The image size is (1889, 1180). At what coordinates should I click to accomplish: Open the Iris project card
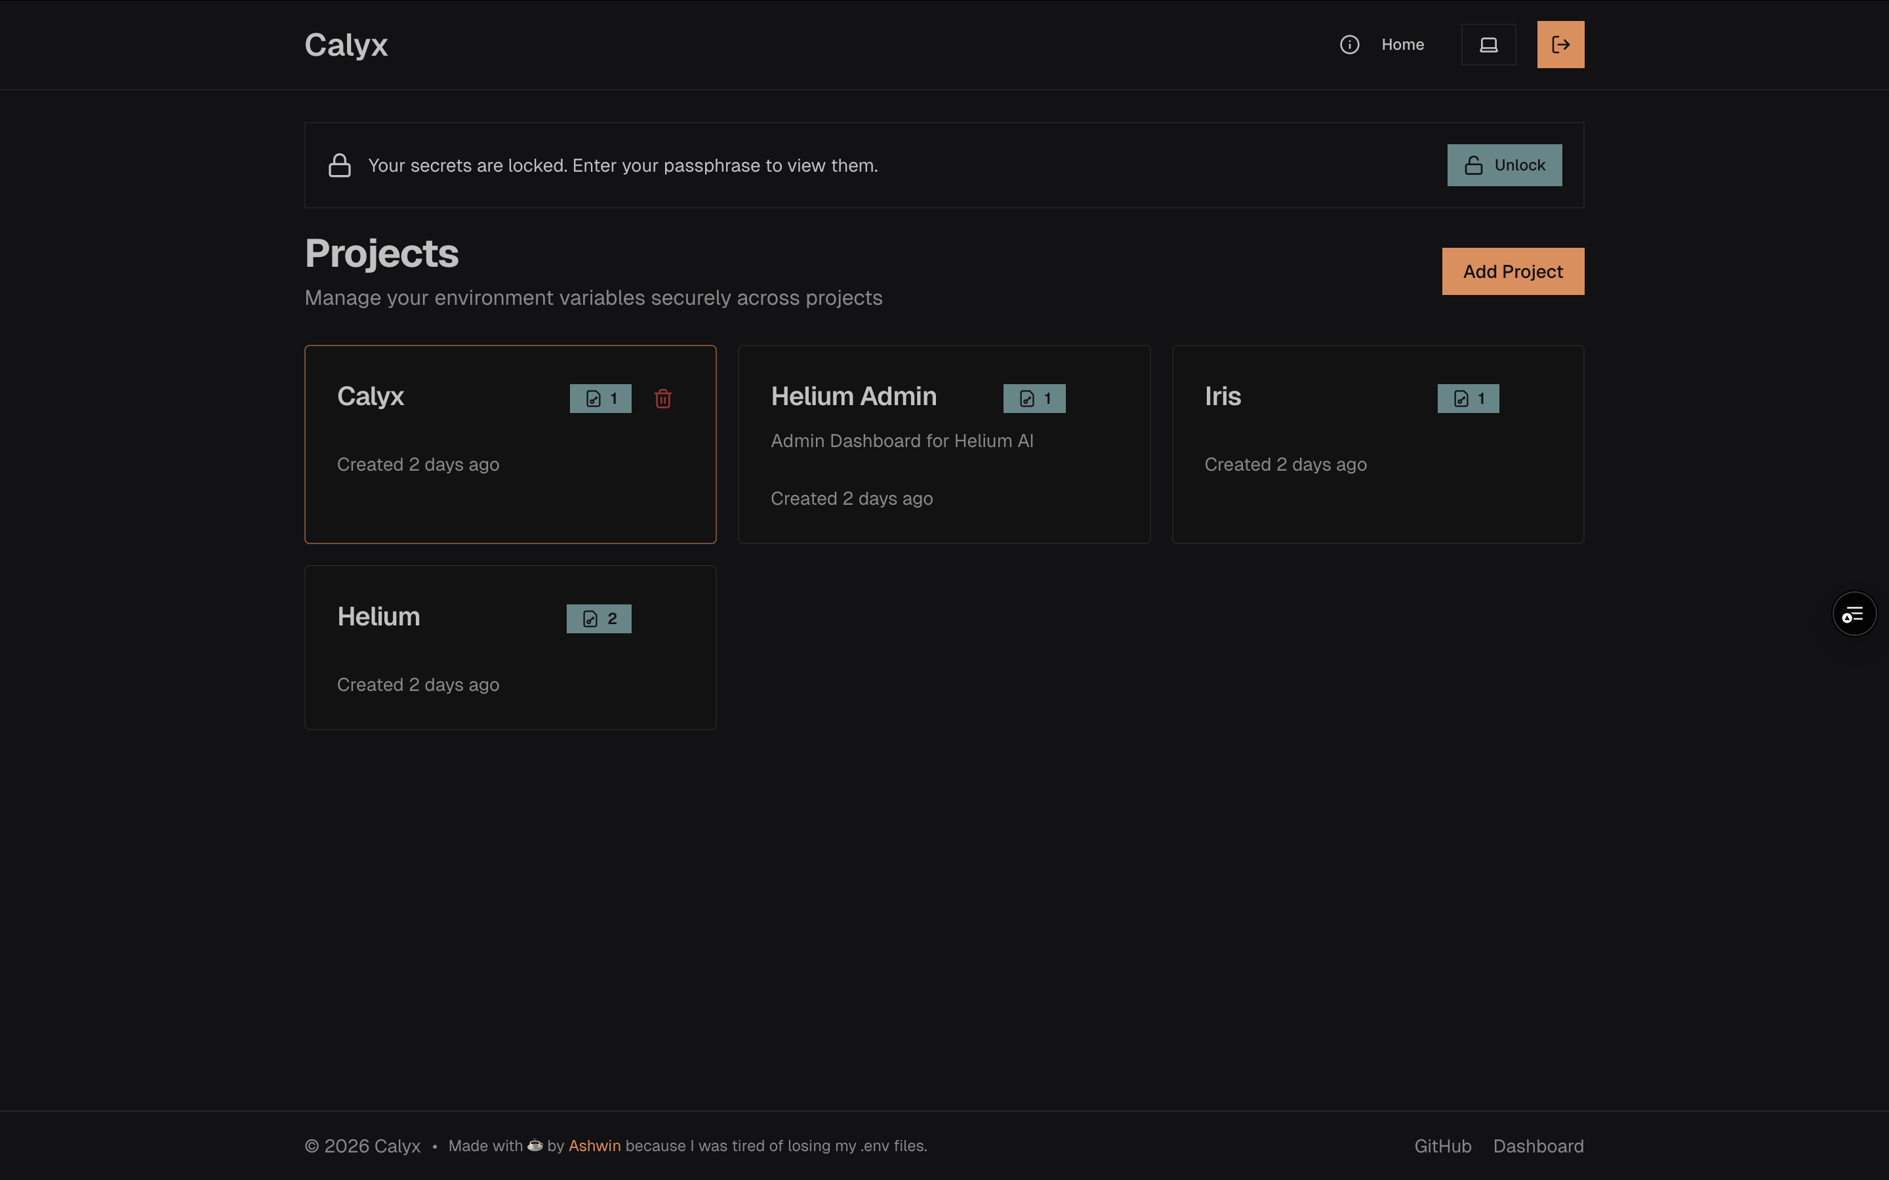[1377, 484]
